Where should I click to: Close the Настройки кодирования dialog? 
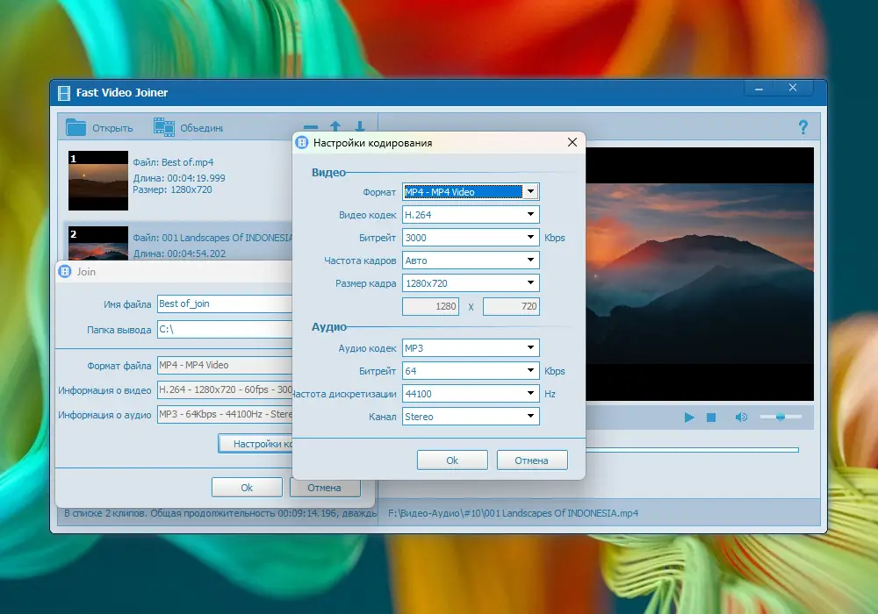point(572,142)
